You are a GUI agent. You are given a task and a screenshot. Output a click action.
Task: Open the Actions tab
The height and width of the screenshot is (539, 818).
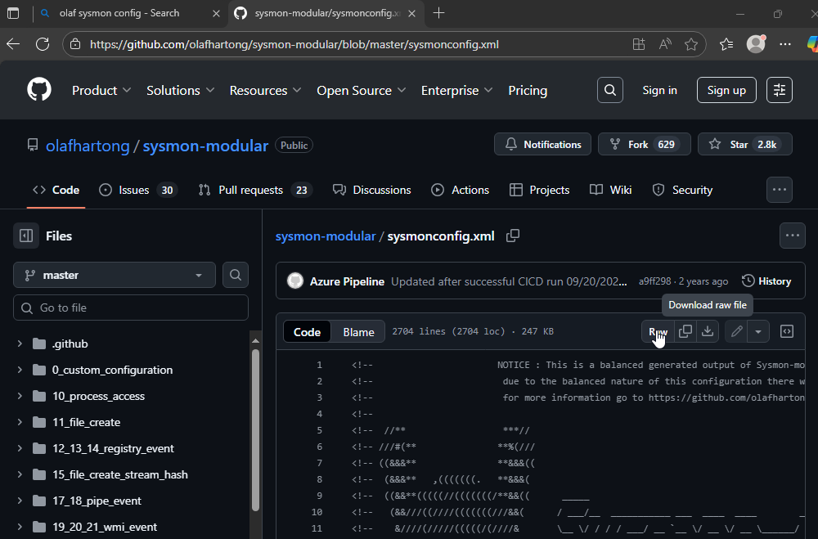coord(460,190)
